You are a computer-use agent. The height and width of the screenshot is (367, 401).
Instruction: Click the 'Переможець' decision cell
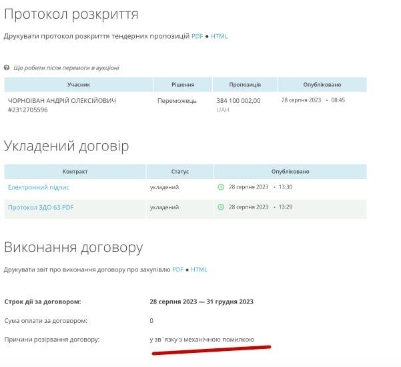coord(177,100)
